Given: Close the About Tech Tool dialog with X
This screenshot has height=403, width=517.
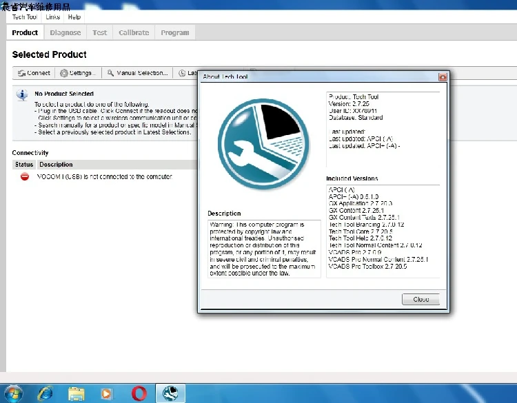Looking at the screenshot, I should tap(443, 77).
